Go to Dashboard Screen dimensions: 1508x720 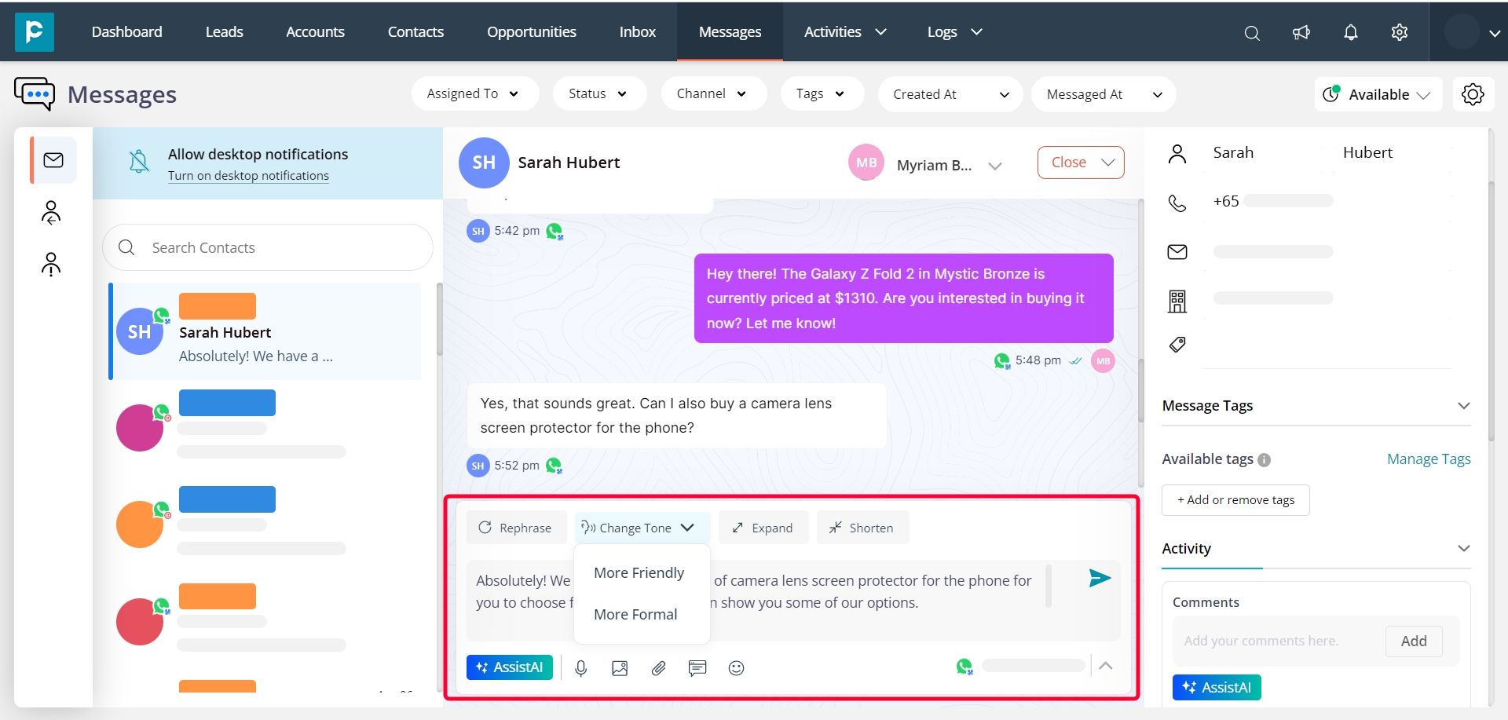(x=126, y=31)
